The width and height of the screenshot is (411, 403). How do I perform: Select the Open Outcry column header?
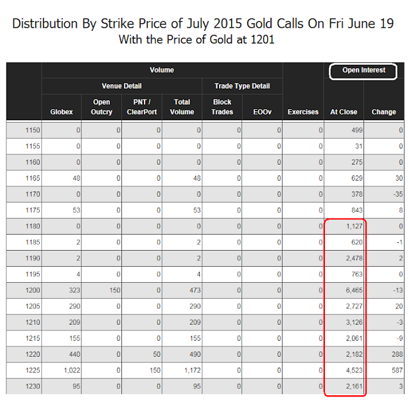pyautogui.click(x=101, y=107)
